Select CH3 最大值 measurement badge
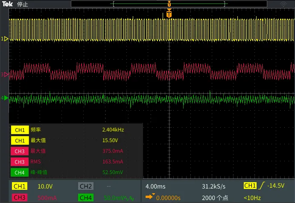Image resolution: width=295 pixels, height=203 pixels. 20,151
